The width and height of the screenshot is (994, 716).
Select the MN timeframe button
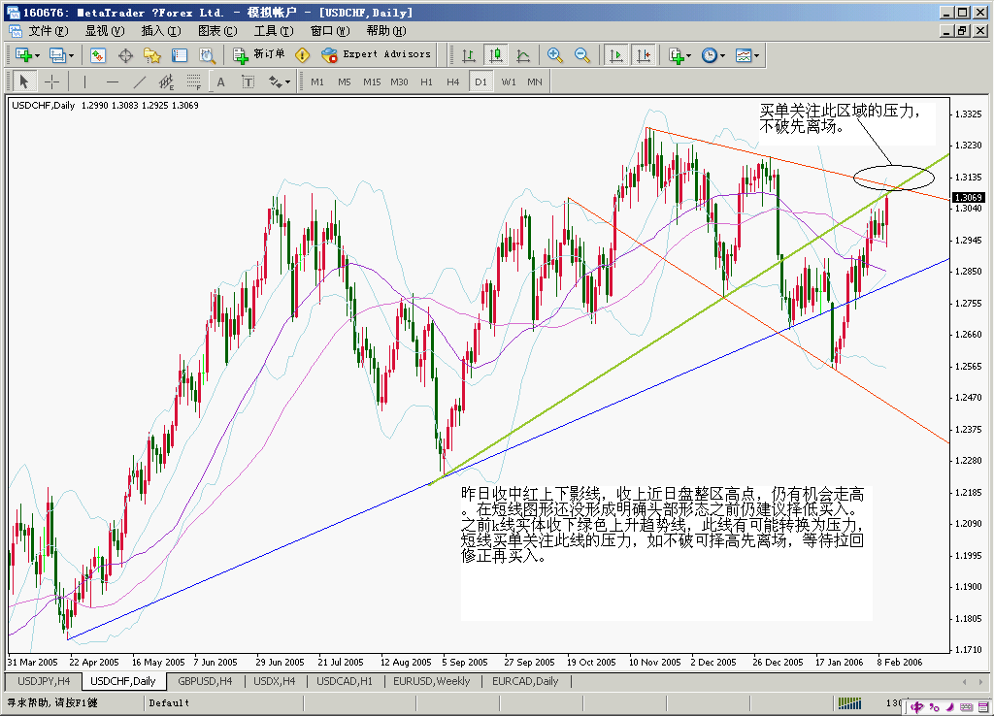(535, 81)
